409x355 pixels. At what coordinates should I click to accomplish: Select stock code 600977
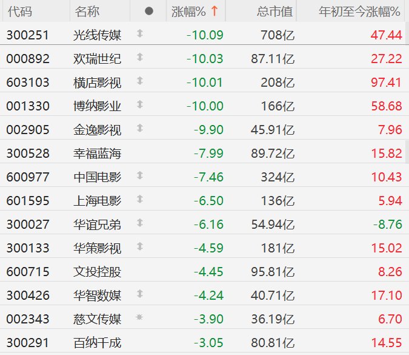pyautogui.click(x=28, y=177)
